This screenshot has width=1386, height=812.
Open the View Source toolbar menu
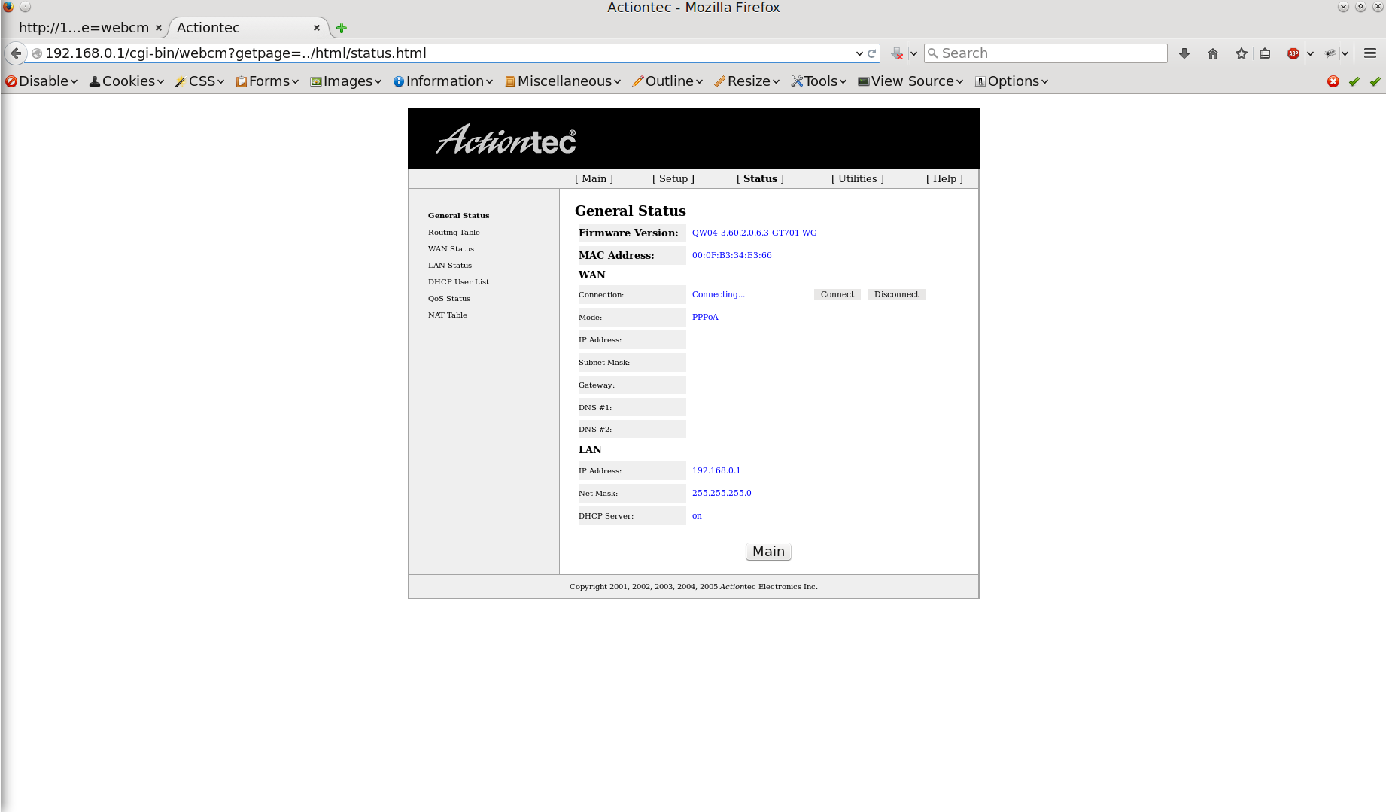(x=910, y=81)
